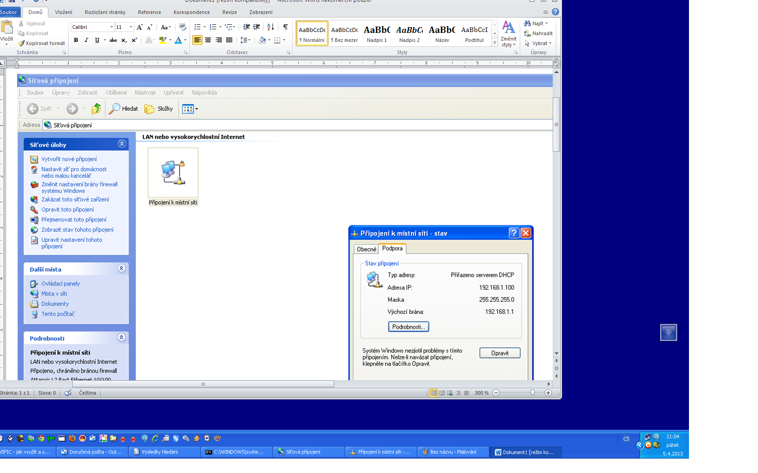Center align the paragraph

tap(208, 40)
